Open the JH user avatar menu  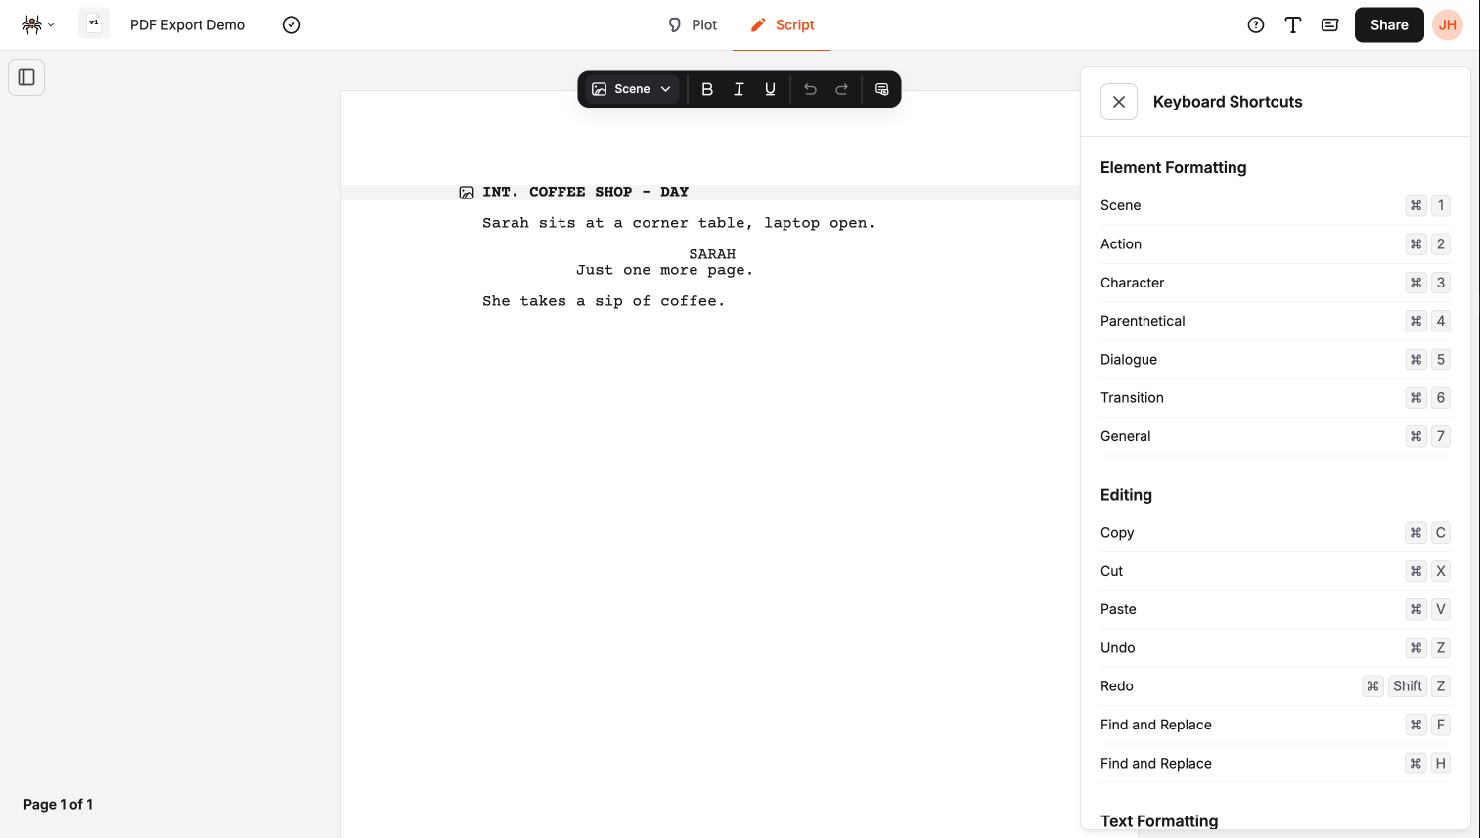[x=1447, y=25]
